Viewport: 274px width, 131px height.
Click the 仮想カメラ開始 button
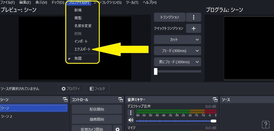tap(92, 128)
